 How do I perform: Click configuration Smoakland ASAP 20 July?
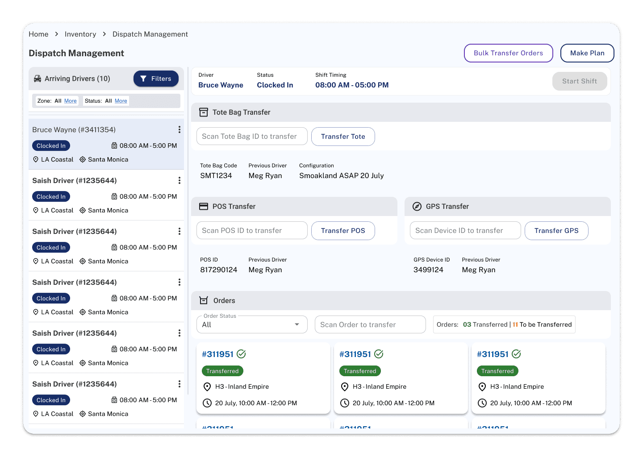click(x=342, y=175)
